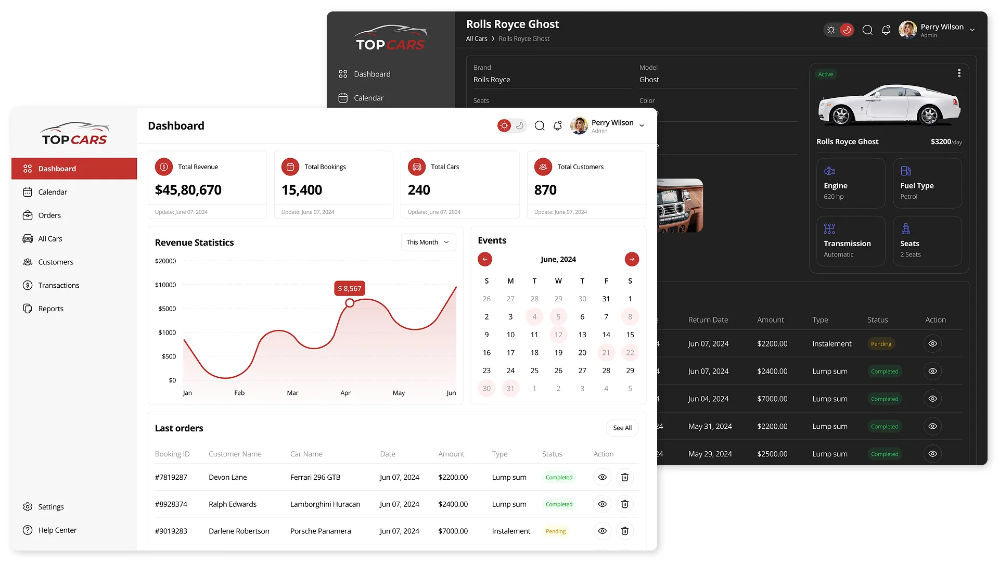The image size is (999, 562).
Task: Click the See All button
Action: click(622, 428)
